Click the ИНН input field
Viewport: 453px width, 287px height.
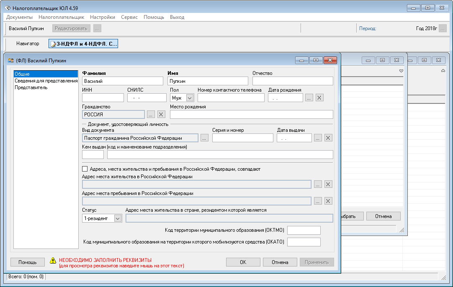(x=103, y=98)
